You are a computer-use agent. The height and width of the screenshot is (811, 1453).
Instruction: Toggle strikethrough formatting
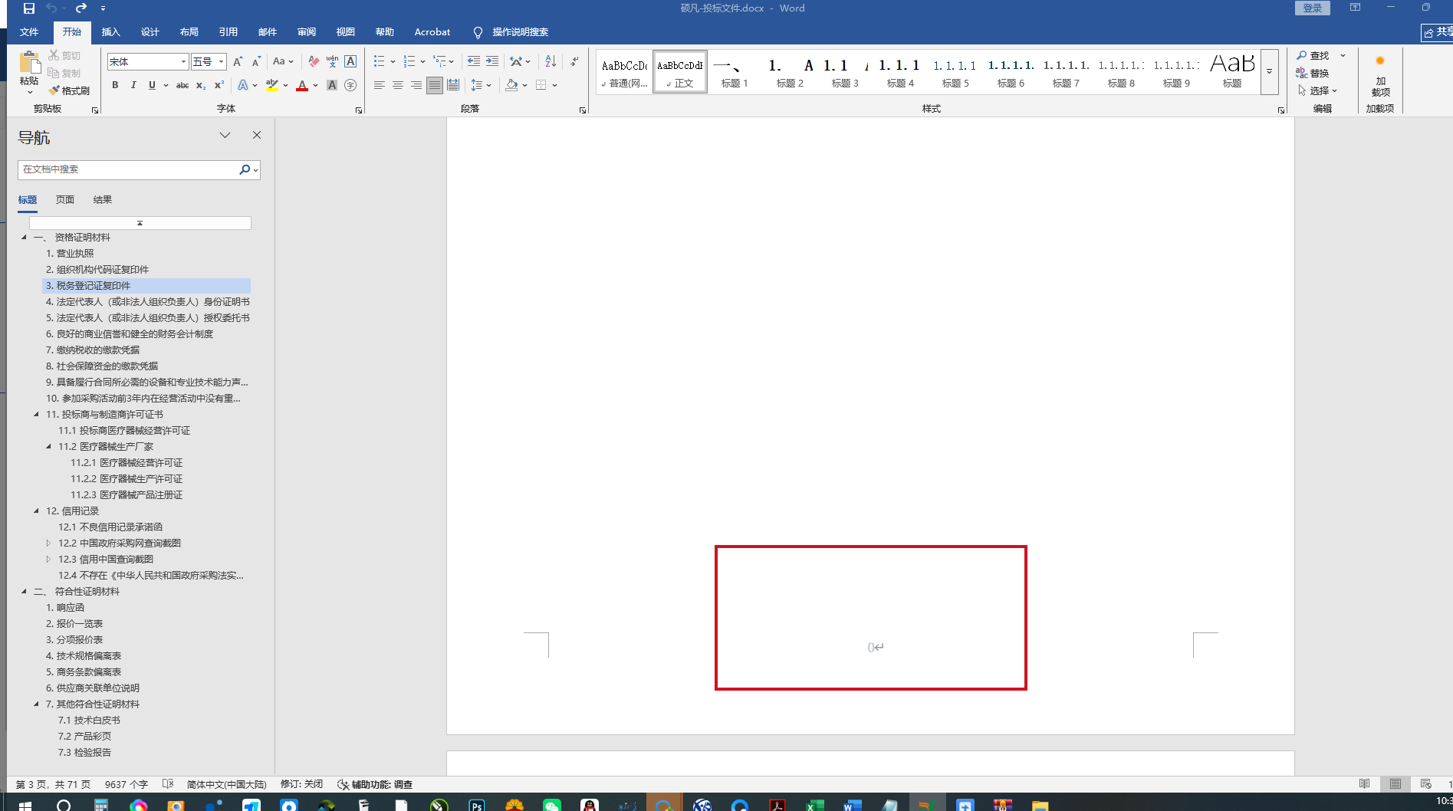[x=182, y=85]
